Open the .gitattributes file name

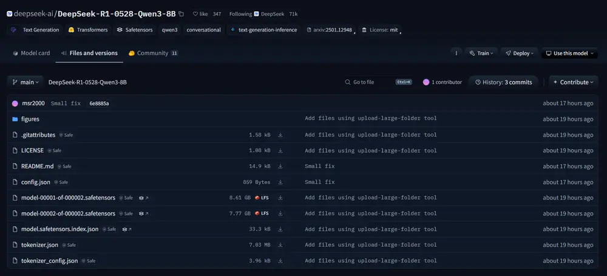point(38,135)
